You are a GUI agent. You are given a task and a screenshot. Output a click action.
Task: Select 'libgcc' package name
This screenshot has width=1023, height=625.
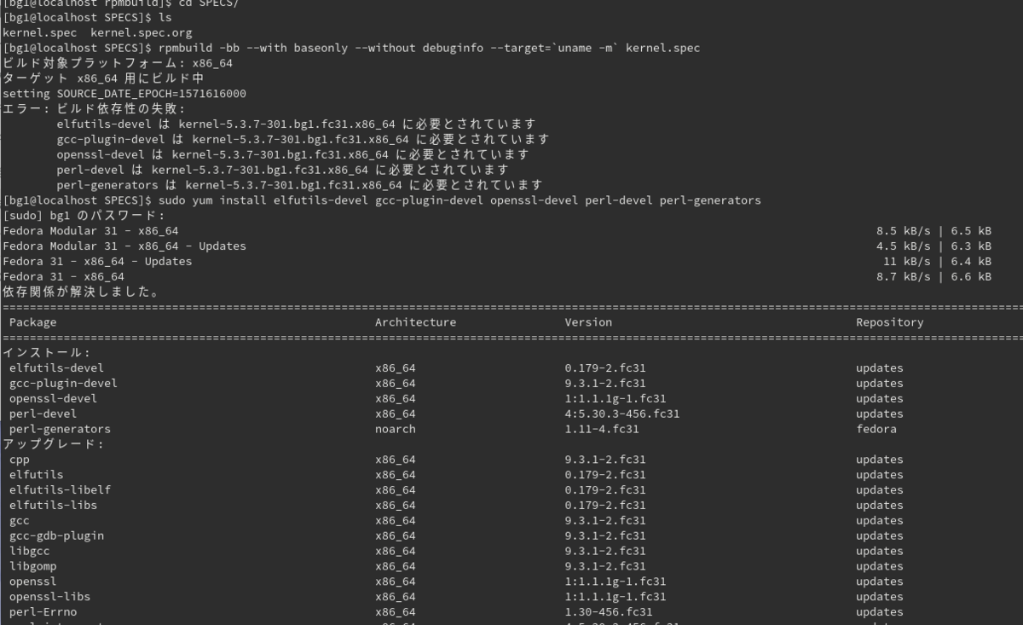coord(29,552)
